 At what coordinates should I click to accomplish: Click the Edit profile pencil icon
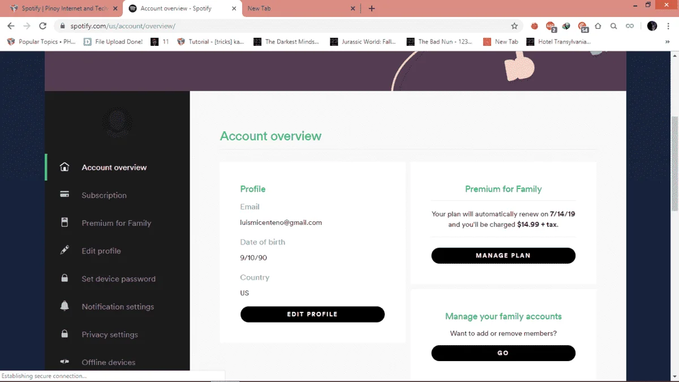point(65,250)
